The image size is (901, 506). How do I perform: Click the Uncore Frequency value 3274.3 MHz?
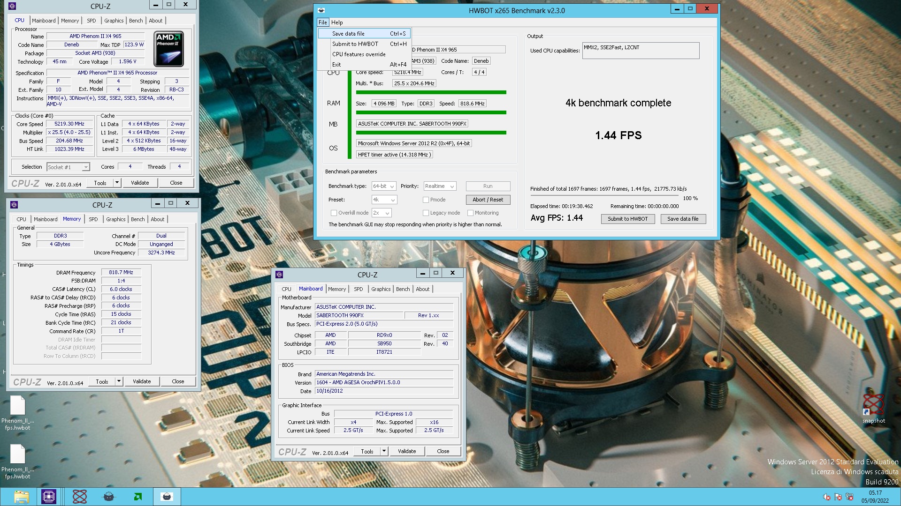(161, 253)
